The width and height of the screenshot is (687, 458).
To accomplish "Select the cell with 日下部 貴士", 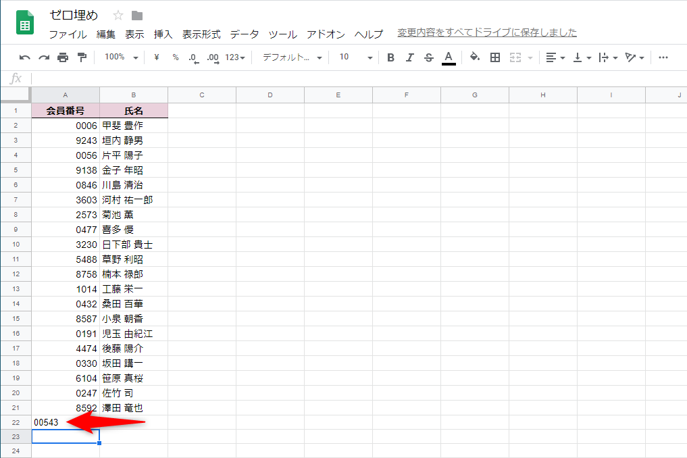I will (134, 244).
